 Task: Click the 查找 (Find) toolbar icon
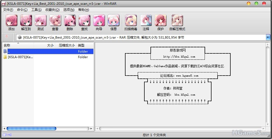point(84,20)
